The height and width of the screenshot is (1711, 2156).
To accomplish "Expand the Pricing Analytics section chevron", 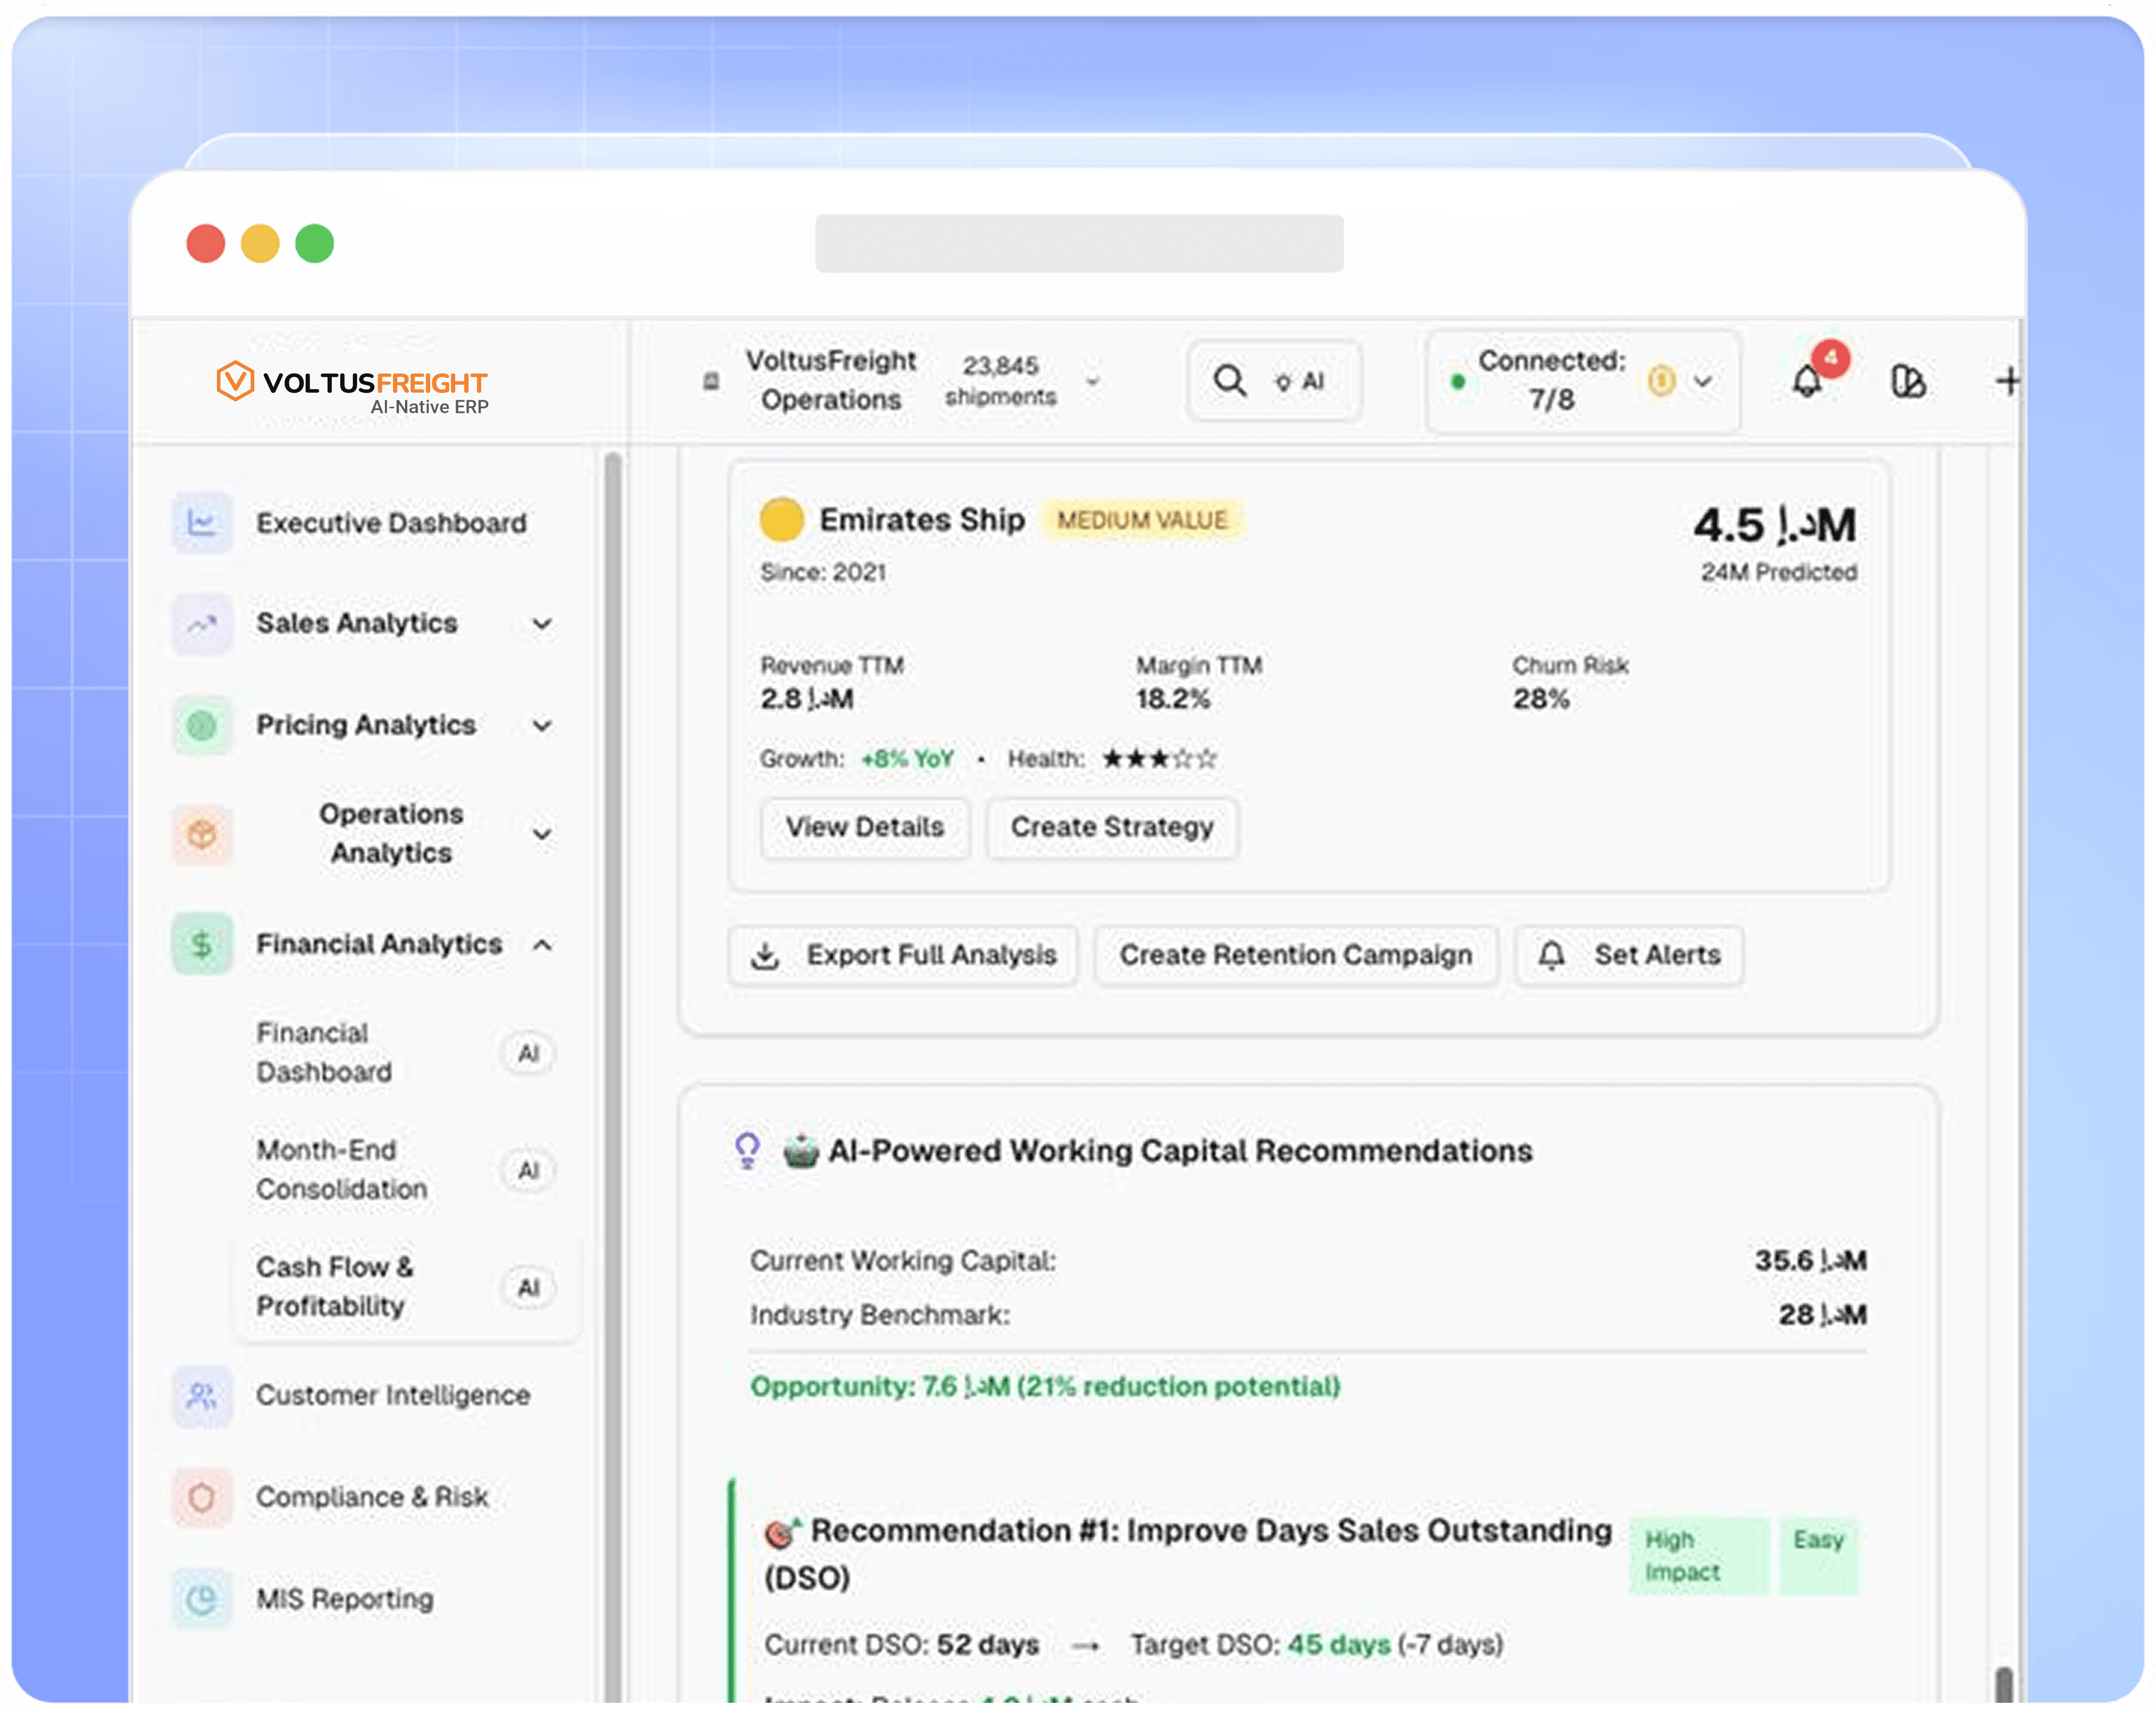I will (x=542, y=725).
